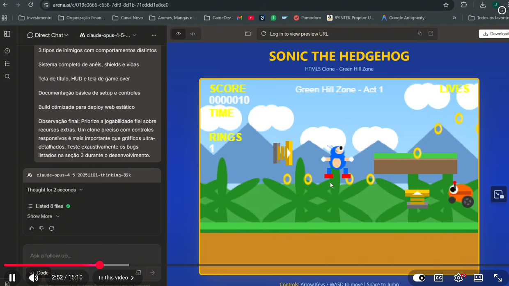The height and width of the screenshot is (286, 509).
Task: Open YouTube player settings gear
Action: [x=459, y=278]
